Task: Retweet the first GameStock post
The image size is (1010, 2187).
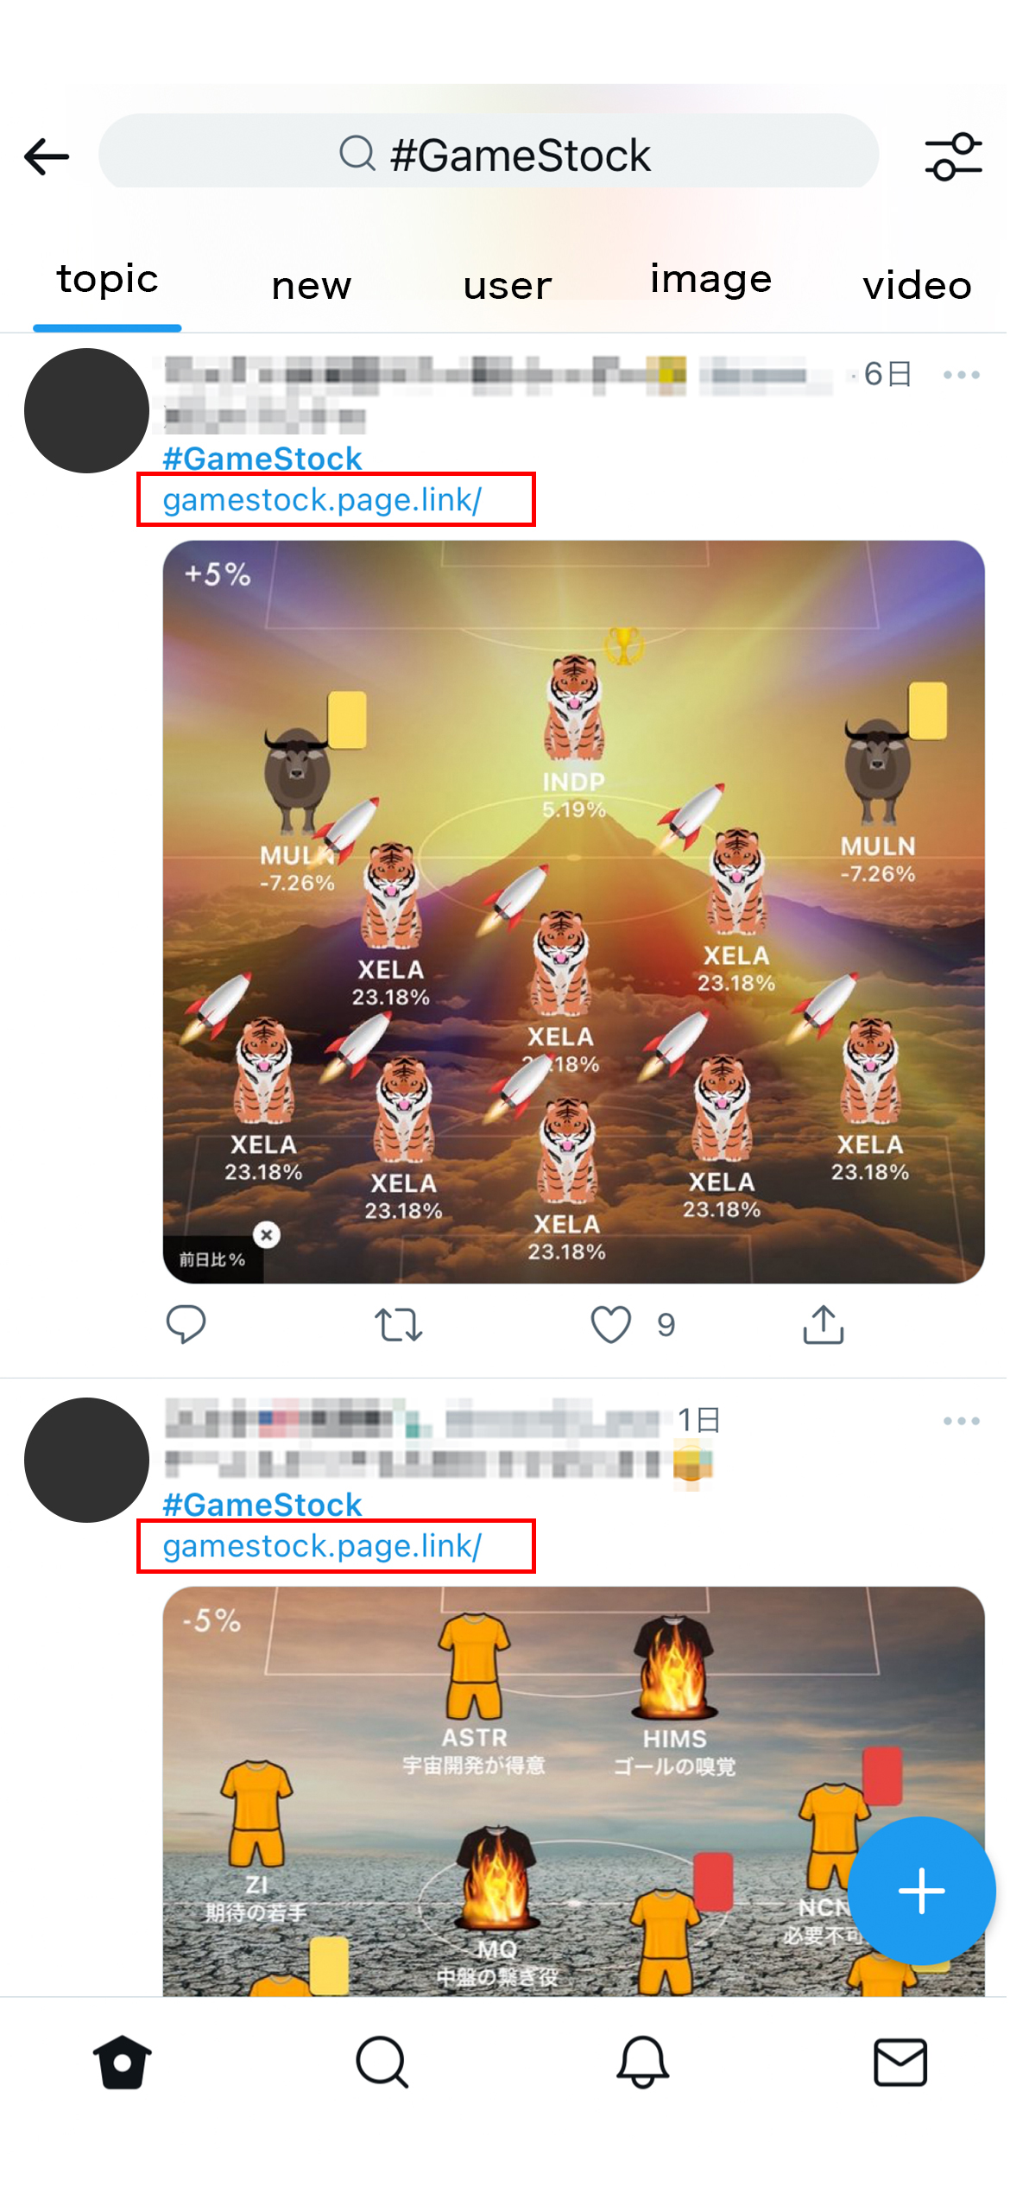Action: coord(398,1324)
